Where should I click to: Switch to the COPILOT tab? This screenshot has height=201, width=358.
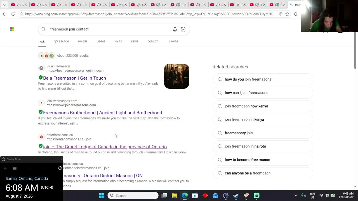[x=152, y=42]
